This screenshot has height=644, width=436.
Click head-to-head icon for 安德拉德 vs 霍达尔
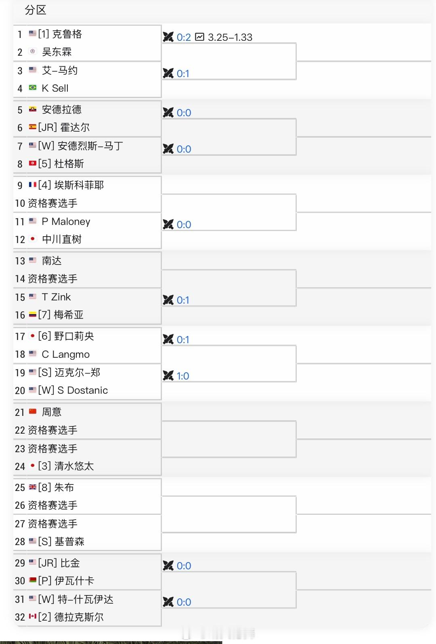(x=168, y=113)
